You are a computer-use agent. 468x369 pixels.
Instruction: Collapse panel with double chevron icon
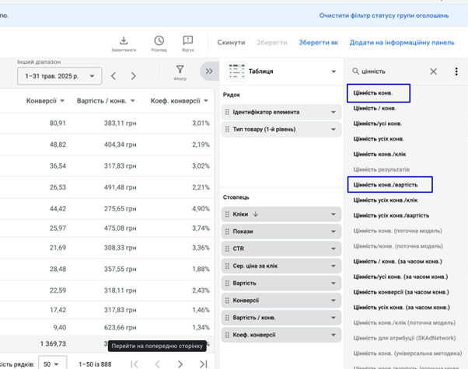click(x=208, y=71)
